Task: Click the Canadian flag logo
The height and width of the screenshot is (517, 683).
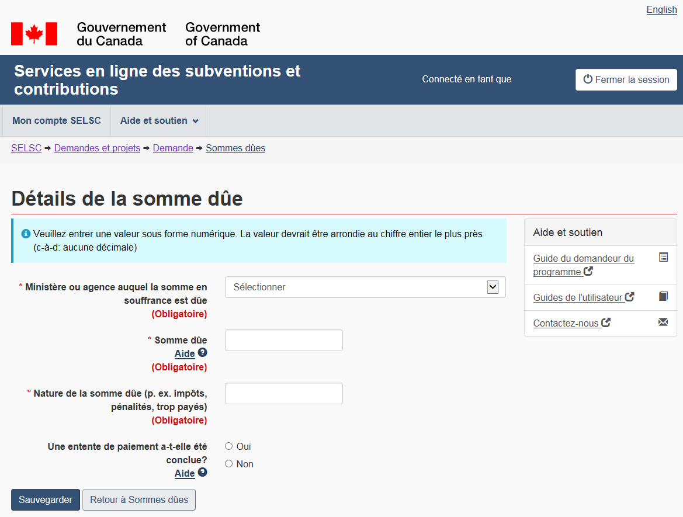Action: coord(34,34)
